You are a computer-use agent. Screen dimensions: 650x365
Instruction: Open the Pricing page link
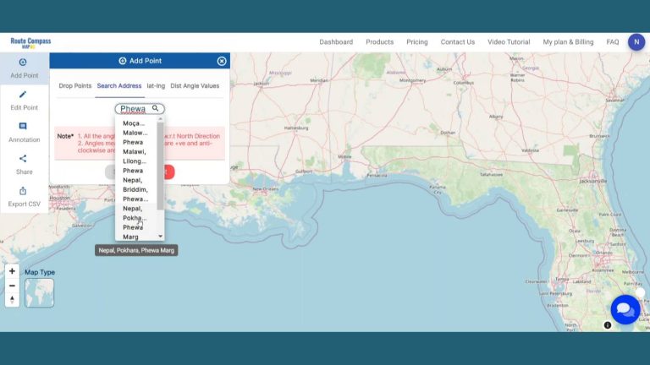(x=417, y=41)
